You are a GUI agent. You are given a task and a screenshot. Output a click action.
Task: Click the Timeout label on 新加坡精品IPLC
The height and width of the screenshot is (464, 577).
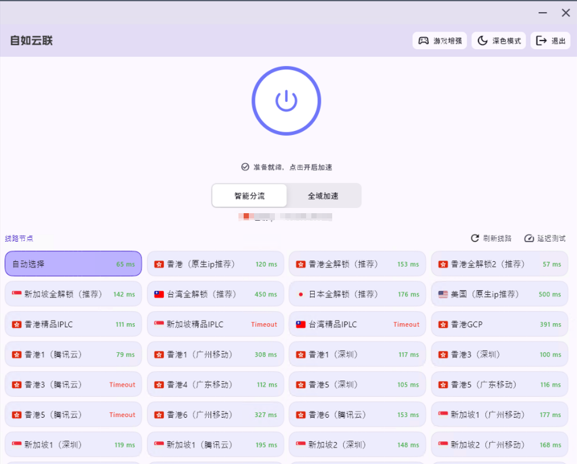point(264,324)
